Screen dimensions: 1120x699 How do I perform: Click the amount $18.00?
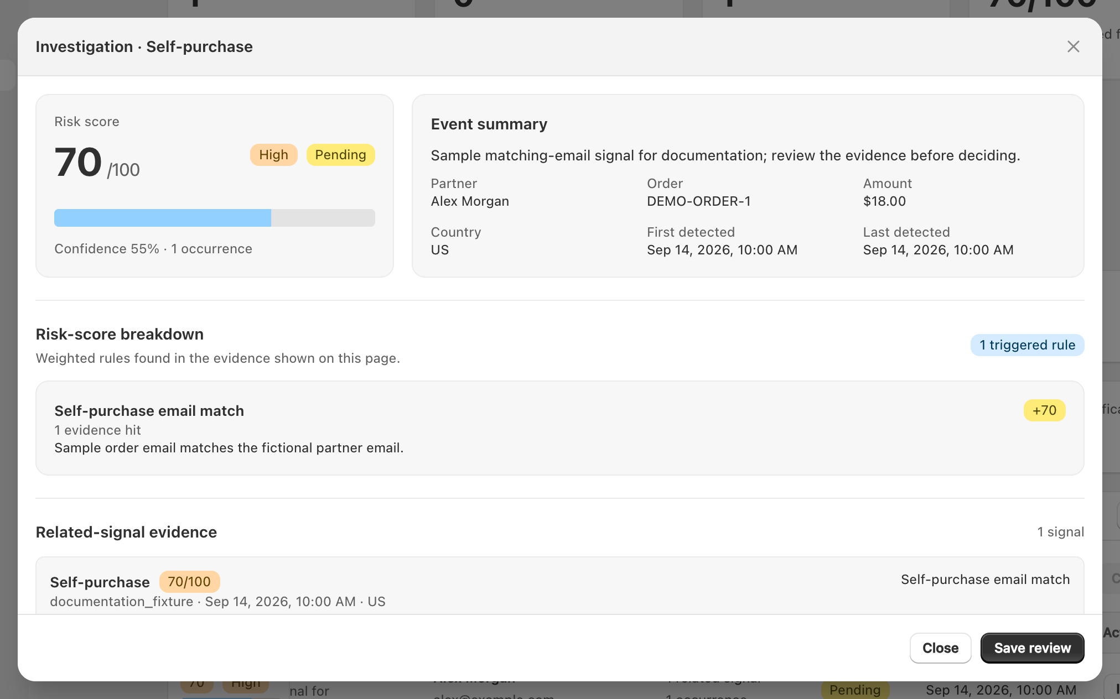tap(884, 201)
